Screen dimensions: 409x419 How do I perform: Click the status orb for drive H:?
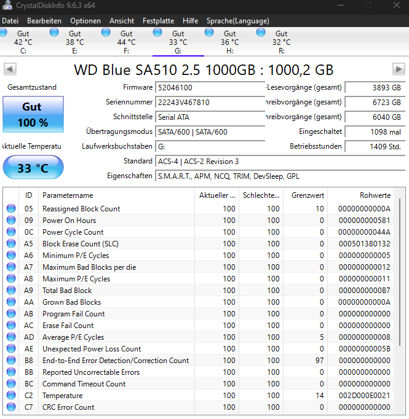(209, 33)
